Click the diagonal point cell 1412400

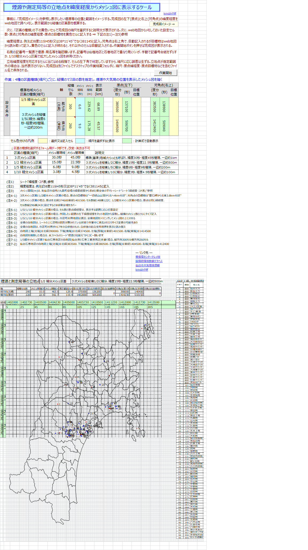click(x=155, y=126)
